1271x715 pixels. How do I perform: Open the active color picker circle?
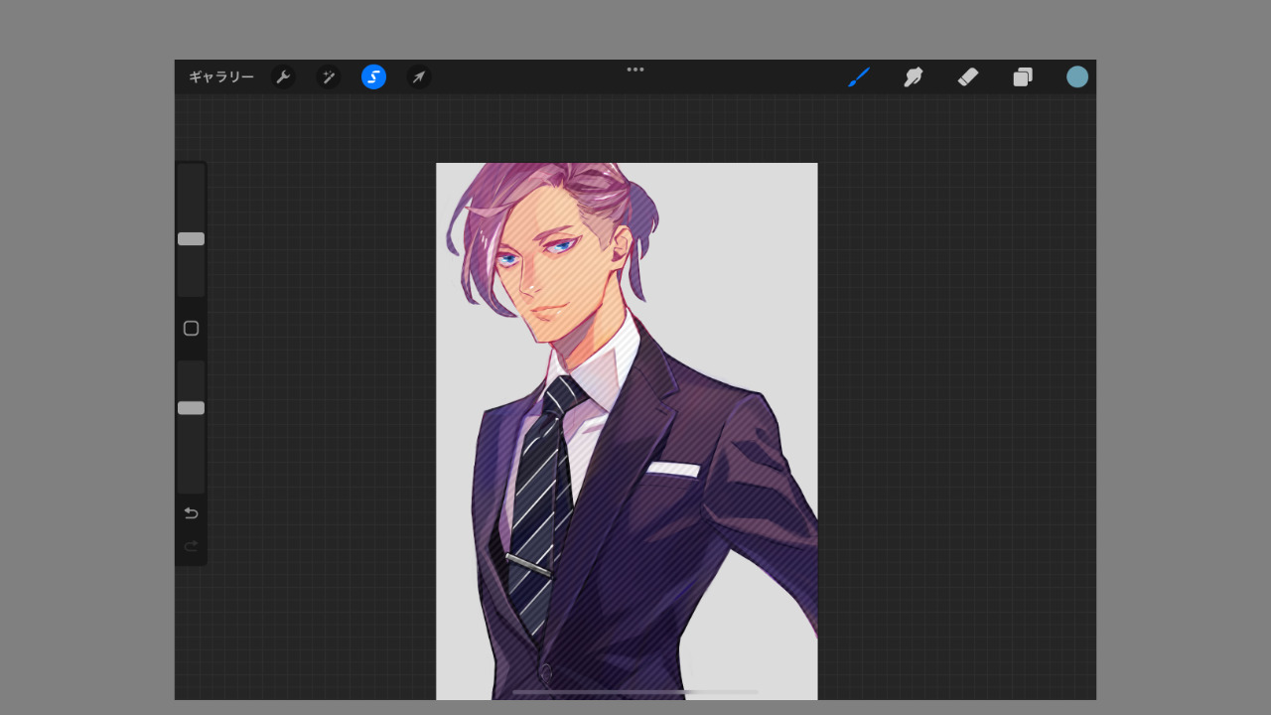(x=1077, y=77)
